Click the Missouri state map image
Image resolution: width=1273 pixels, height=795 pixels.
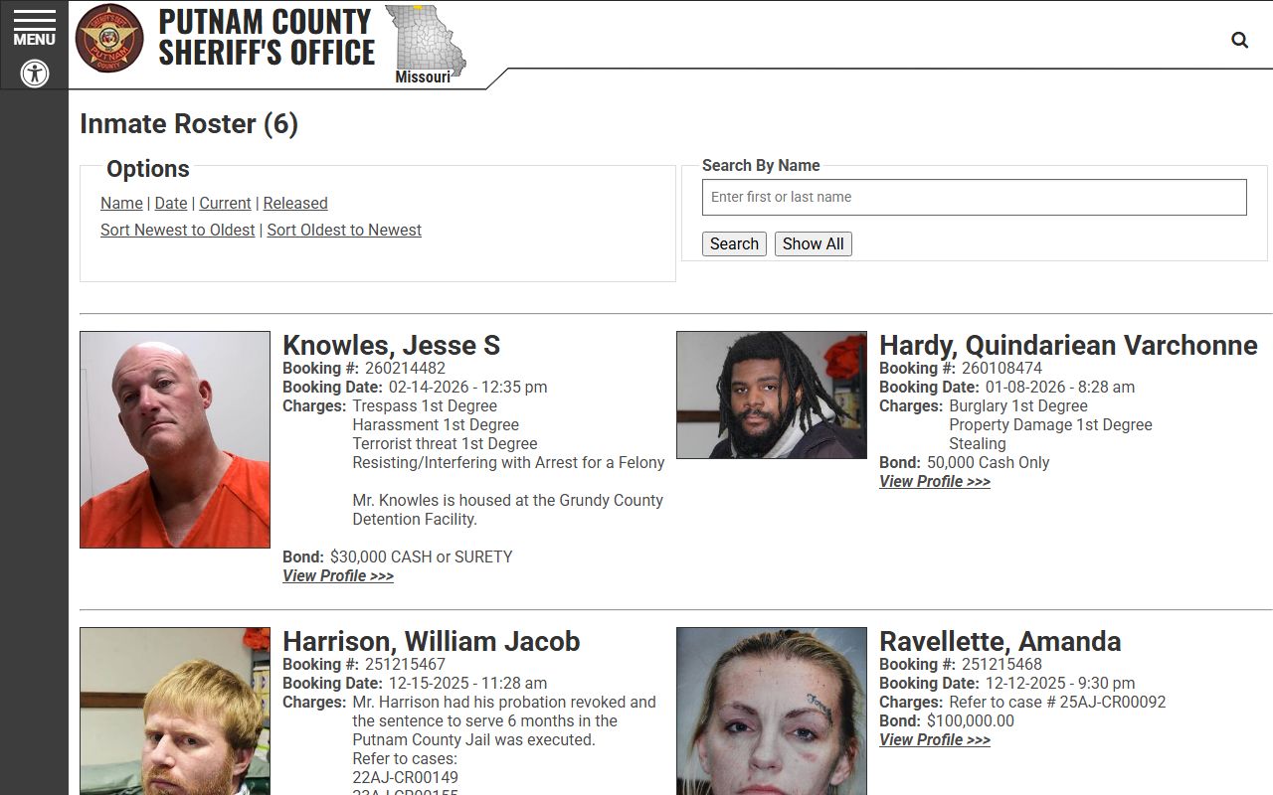click(x=425, y=44)
